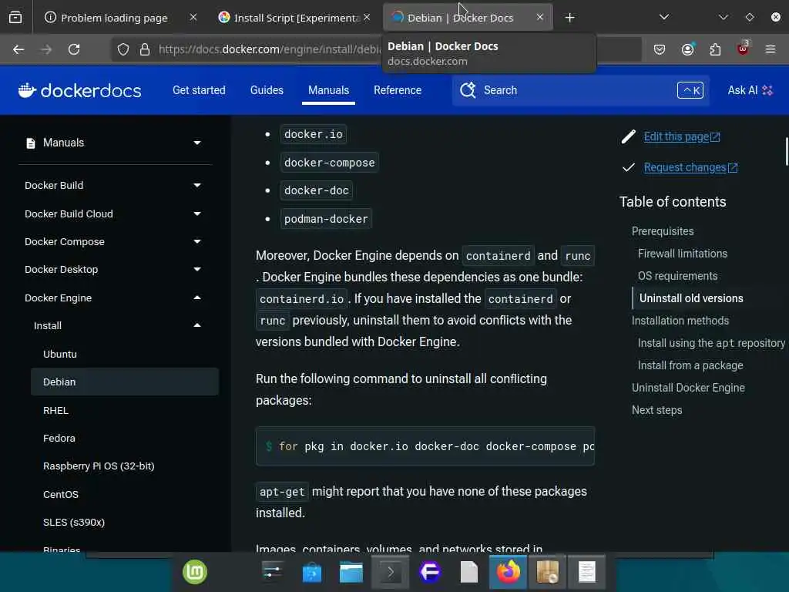Go to Uninstall Docker Engine section
The width and height of the screenshot is (789, 592).
pos(688,388)
